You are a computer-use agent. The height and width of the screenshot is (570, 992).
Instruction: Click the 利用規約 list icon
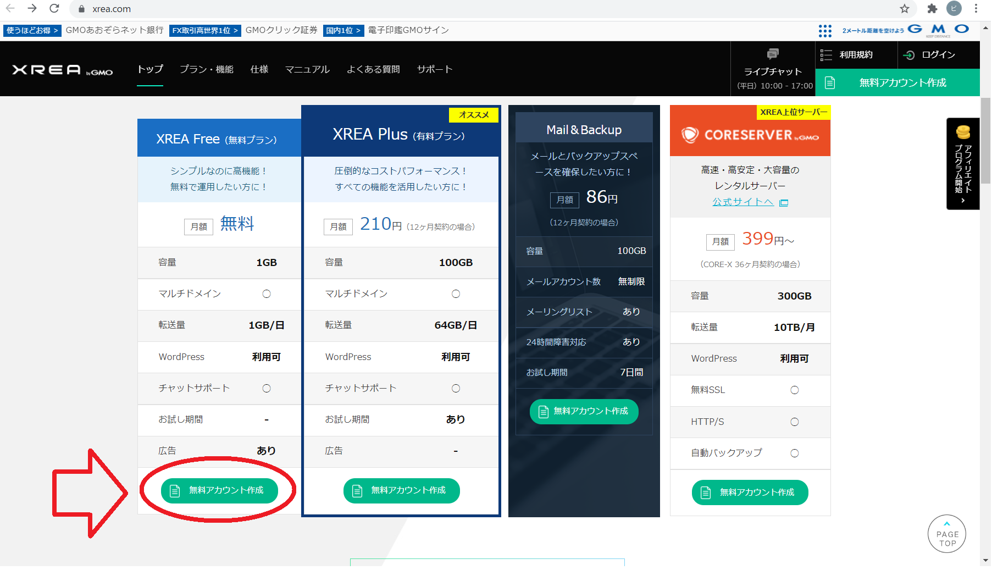[826, 55]
